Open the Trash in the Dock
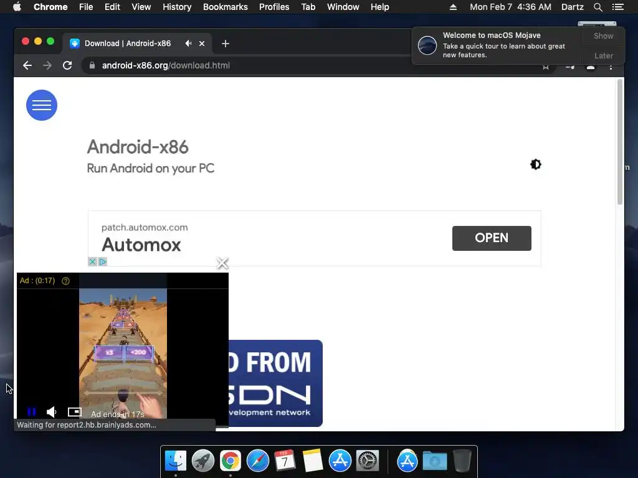This screenshot has height=478, width=638. click(x=462, y=461)
